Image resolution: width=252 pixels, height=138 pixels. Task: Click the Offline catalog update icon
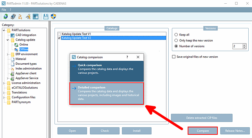pos(16,50)
